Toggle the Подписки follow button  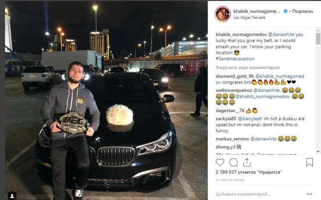click(302, 11)
